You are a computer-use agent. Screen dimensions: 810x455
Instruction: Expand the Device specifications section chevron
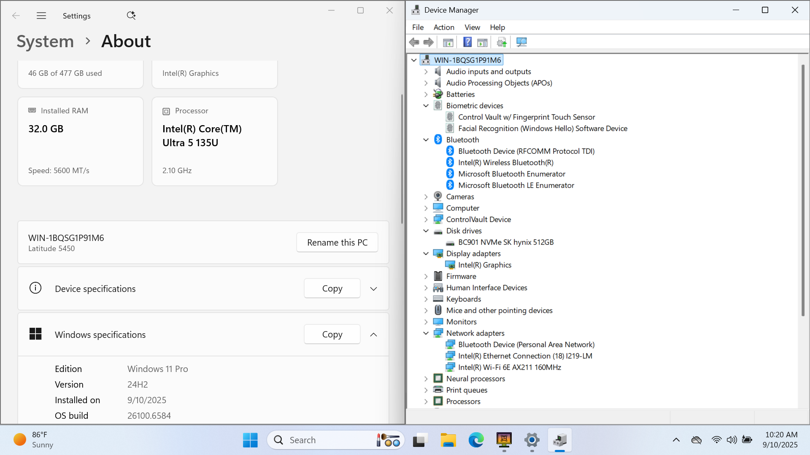click(373, 289)
